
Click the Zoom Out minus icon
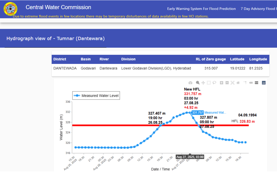coord(227,83)
